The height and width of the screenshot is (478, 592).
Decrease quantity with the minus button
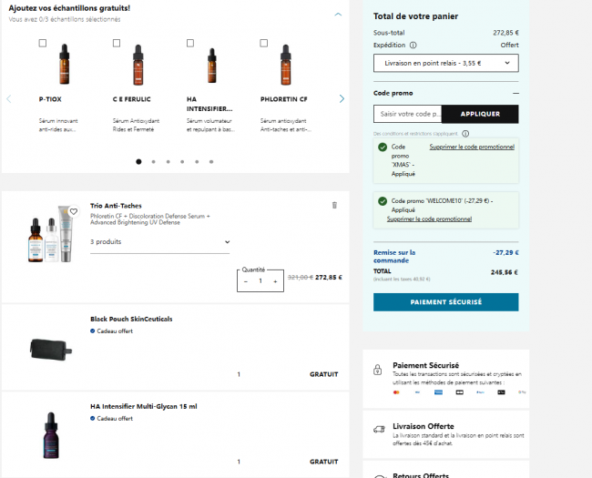click(x=246, y=281)
